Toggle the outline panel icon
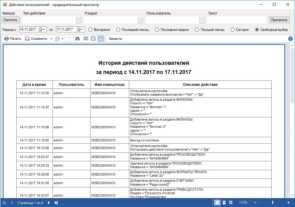 pos(86,39)
